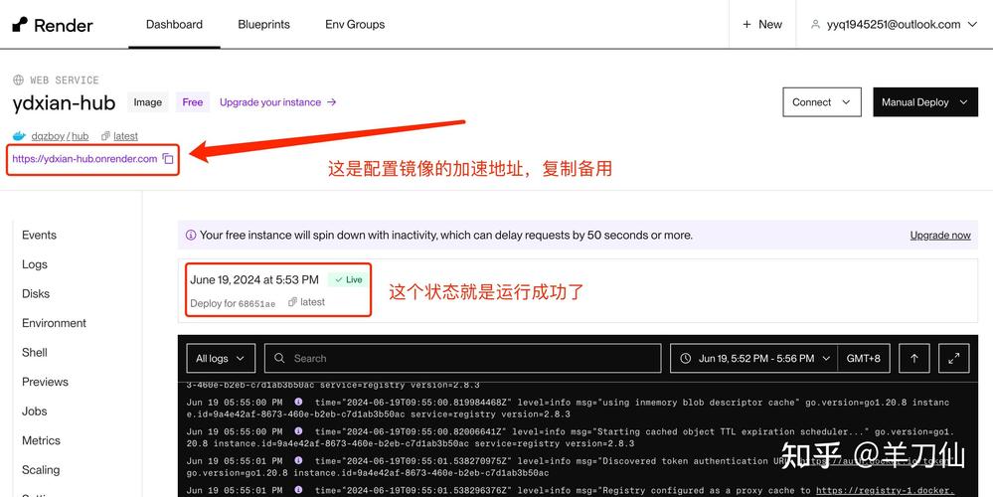Screen dimensions: 993x497
Task: Click the June 19, 2024 at 5:53 PM deploy
Action: (254, 280)
